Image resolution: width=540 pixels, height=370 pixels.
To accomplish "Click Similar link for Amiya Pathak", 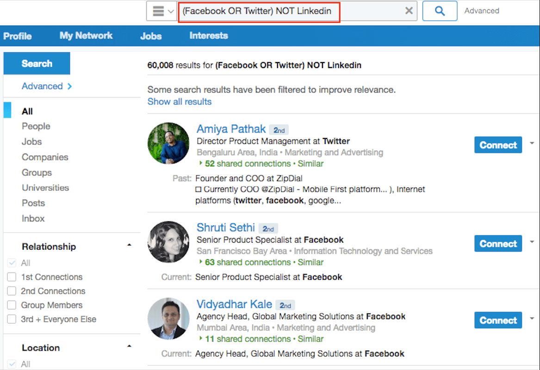I will pos(310,163).
